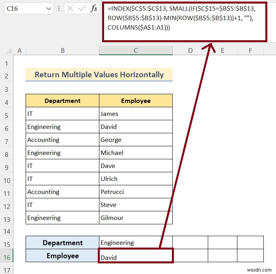Select the cell containing 'James'
The image size is (276, 274).
point(136,114)
